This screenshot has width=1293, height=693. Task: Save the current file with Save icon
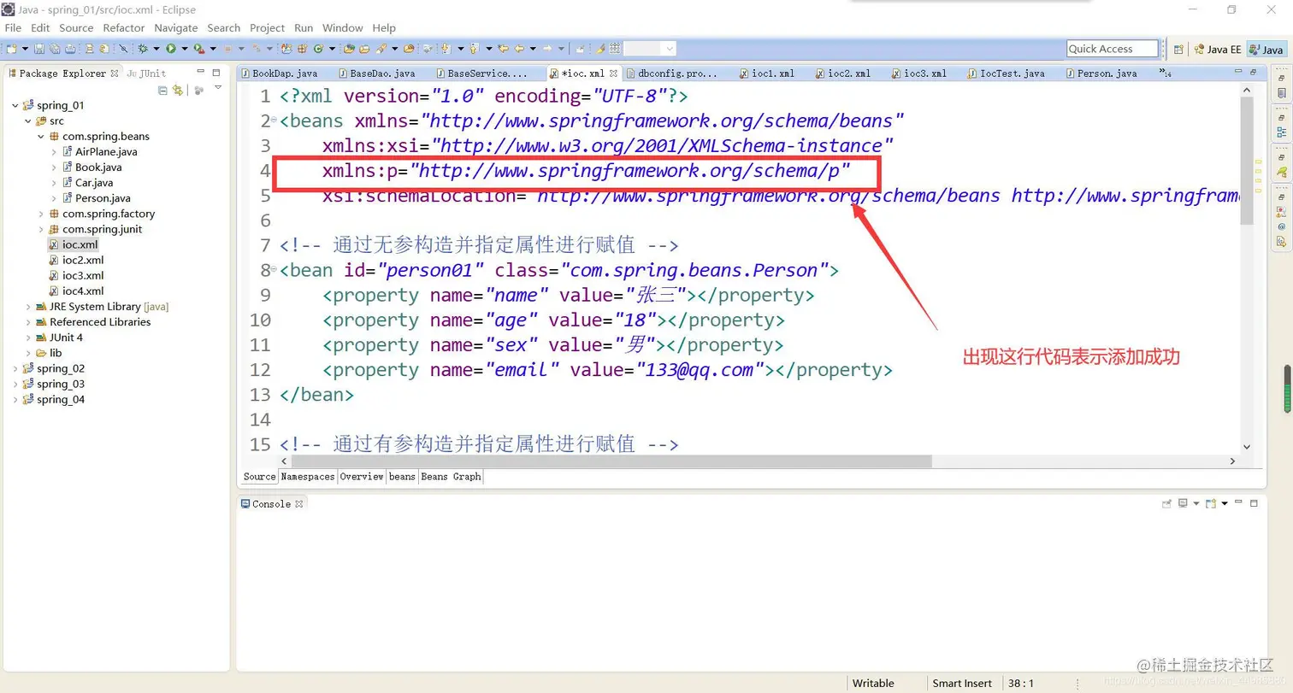39,49
